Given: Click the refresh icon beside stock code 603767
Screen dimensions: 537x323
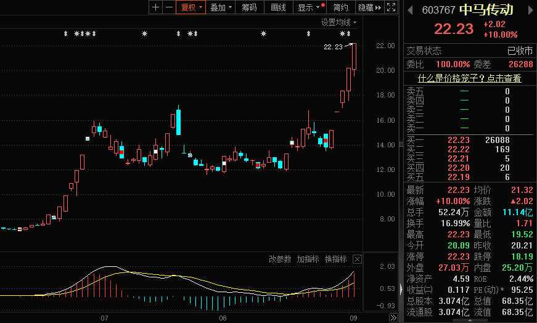Looking at the screenshot, I should (410, 9).
